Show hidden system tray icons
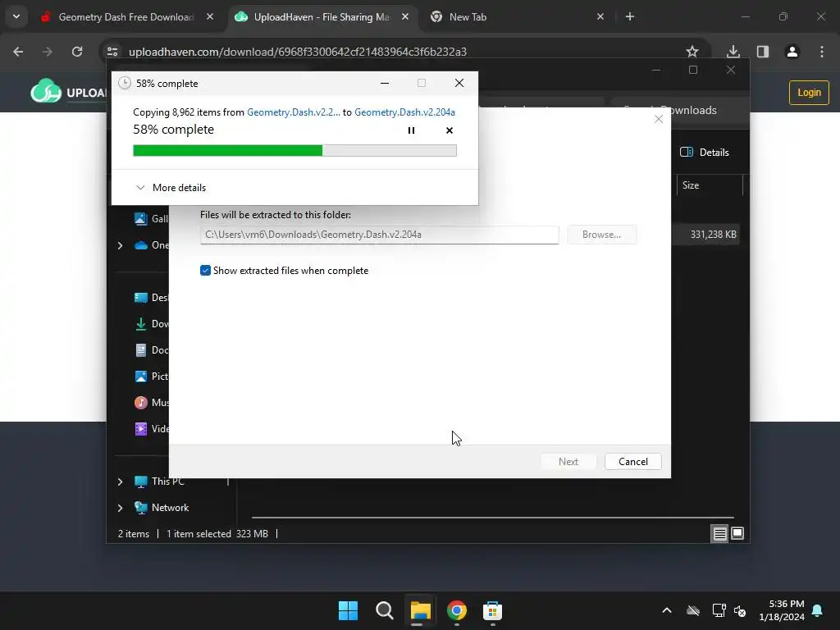This screenshot has height=630, width=840. coord(666,610)
